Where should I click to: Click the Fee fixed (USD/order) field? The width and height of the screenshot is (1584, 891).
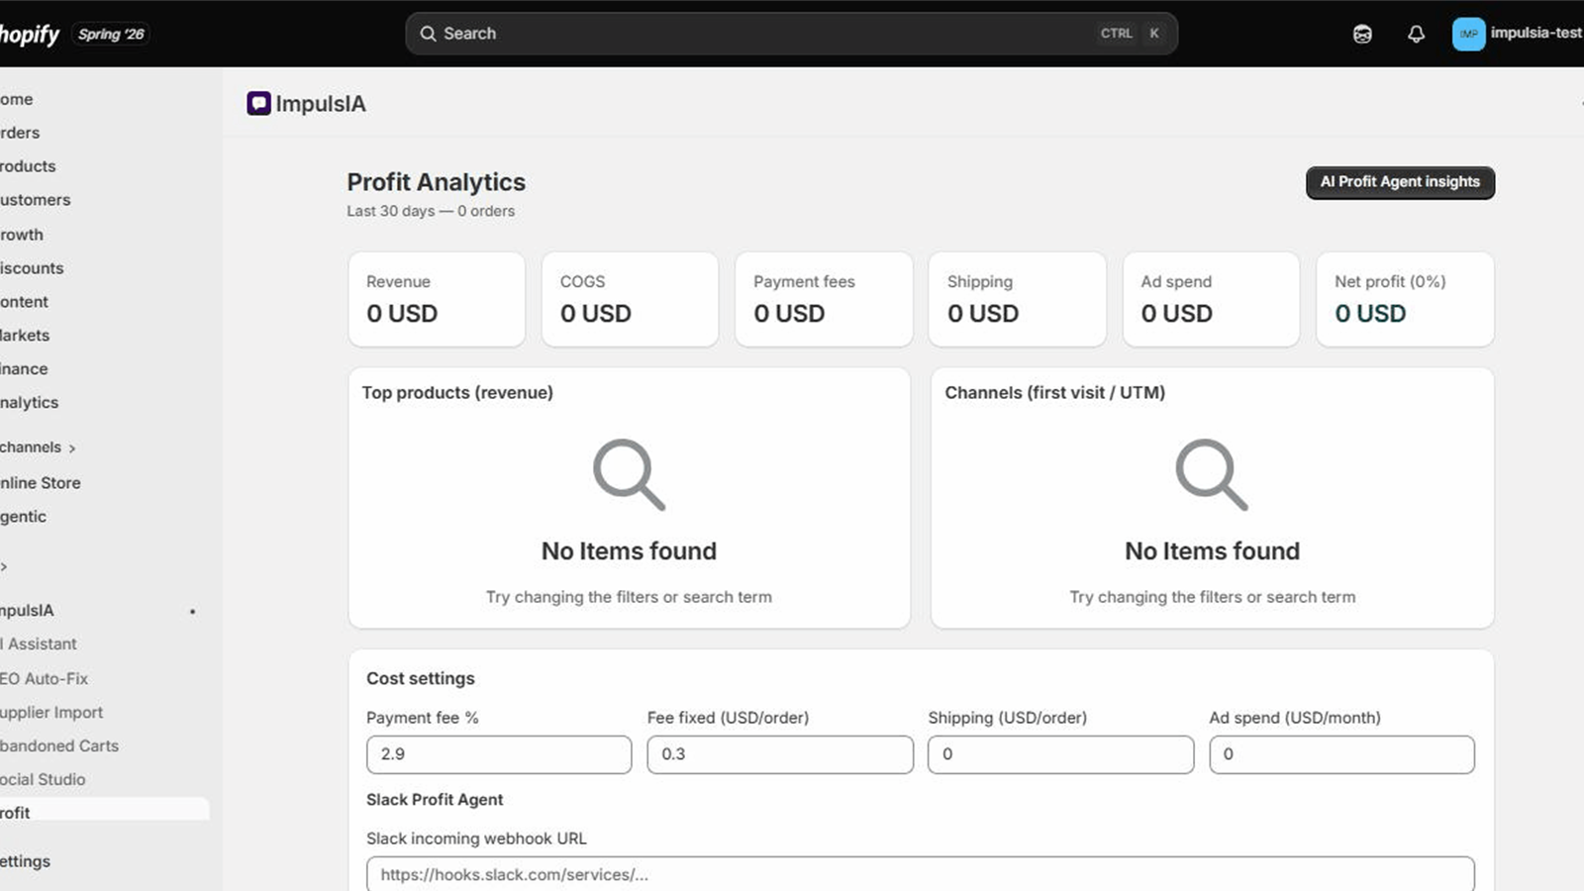780,754
